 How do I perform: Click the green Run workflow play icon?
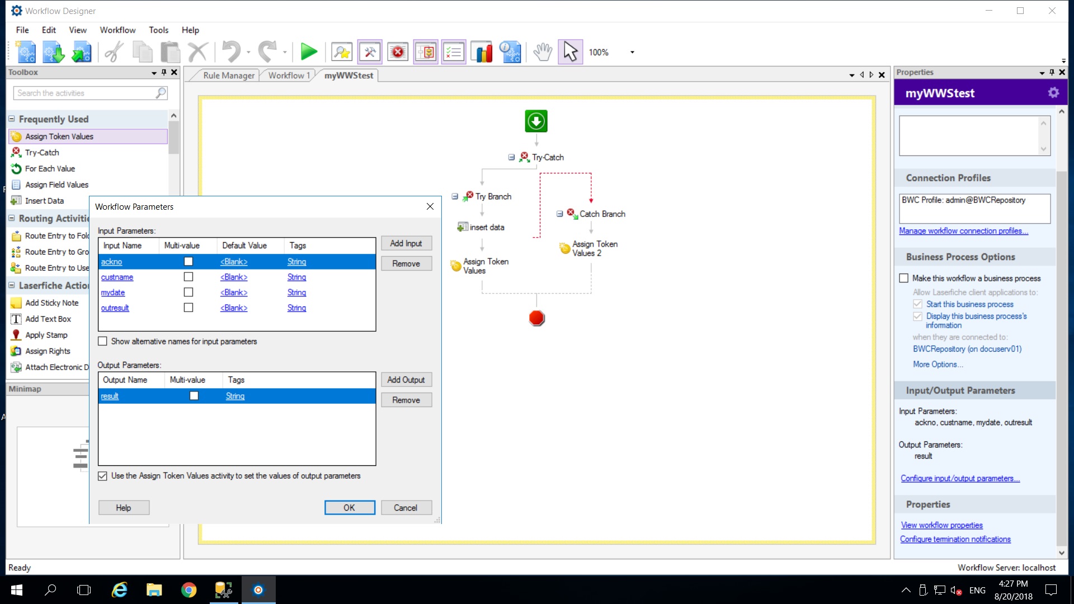[309, 52]
